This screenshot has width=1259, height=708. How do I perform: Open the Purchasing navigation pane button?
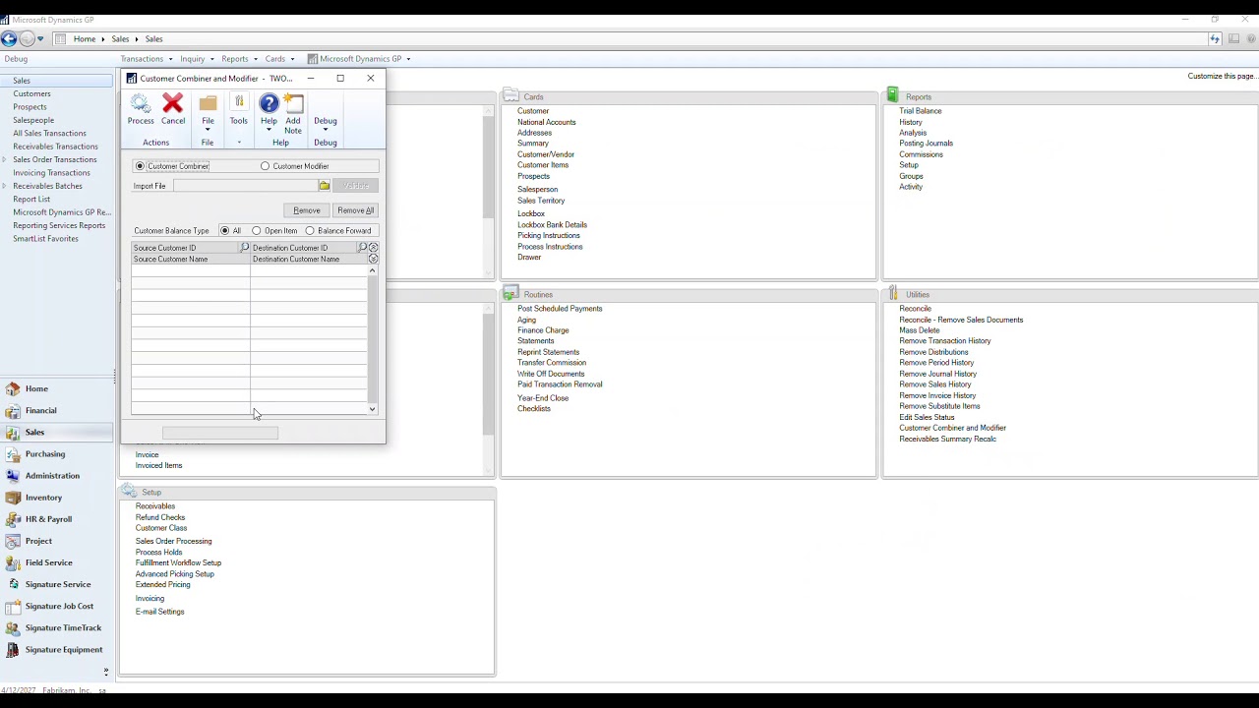click(x=57, y=453)
